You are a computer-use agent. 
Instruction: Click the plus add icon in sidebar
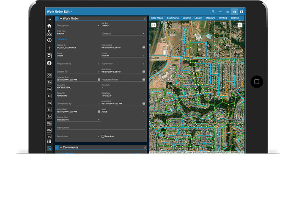pyautogui.click(x=49, y=48)
